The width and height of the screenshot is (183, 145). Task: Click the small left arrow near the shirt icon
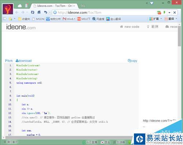[x=147, y=3]
